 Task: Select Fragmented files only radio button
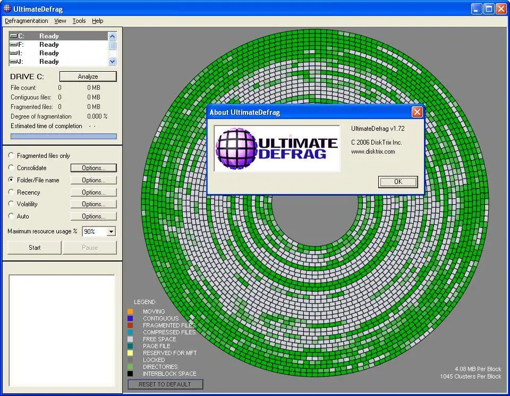click(11, 155)
